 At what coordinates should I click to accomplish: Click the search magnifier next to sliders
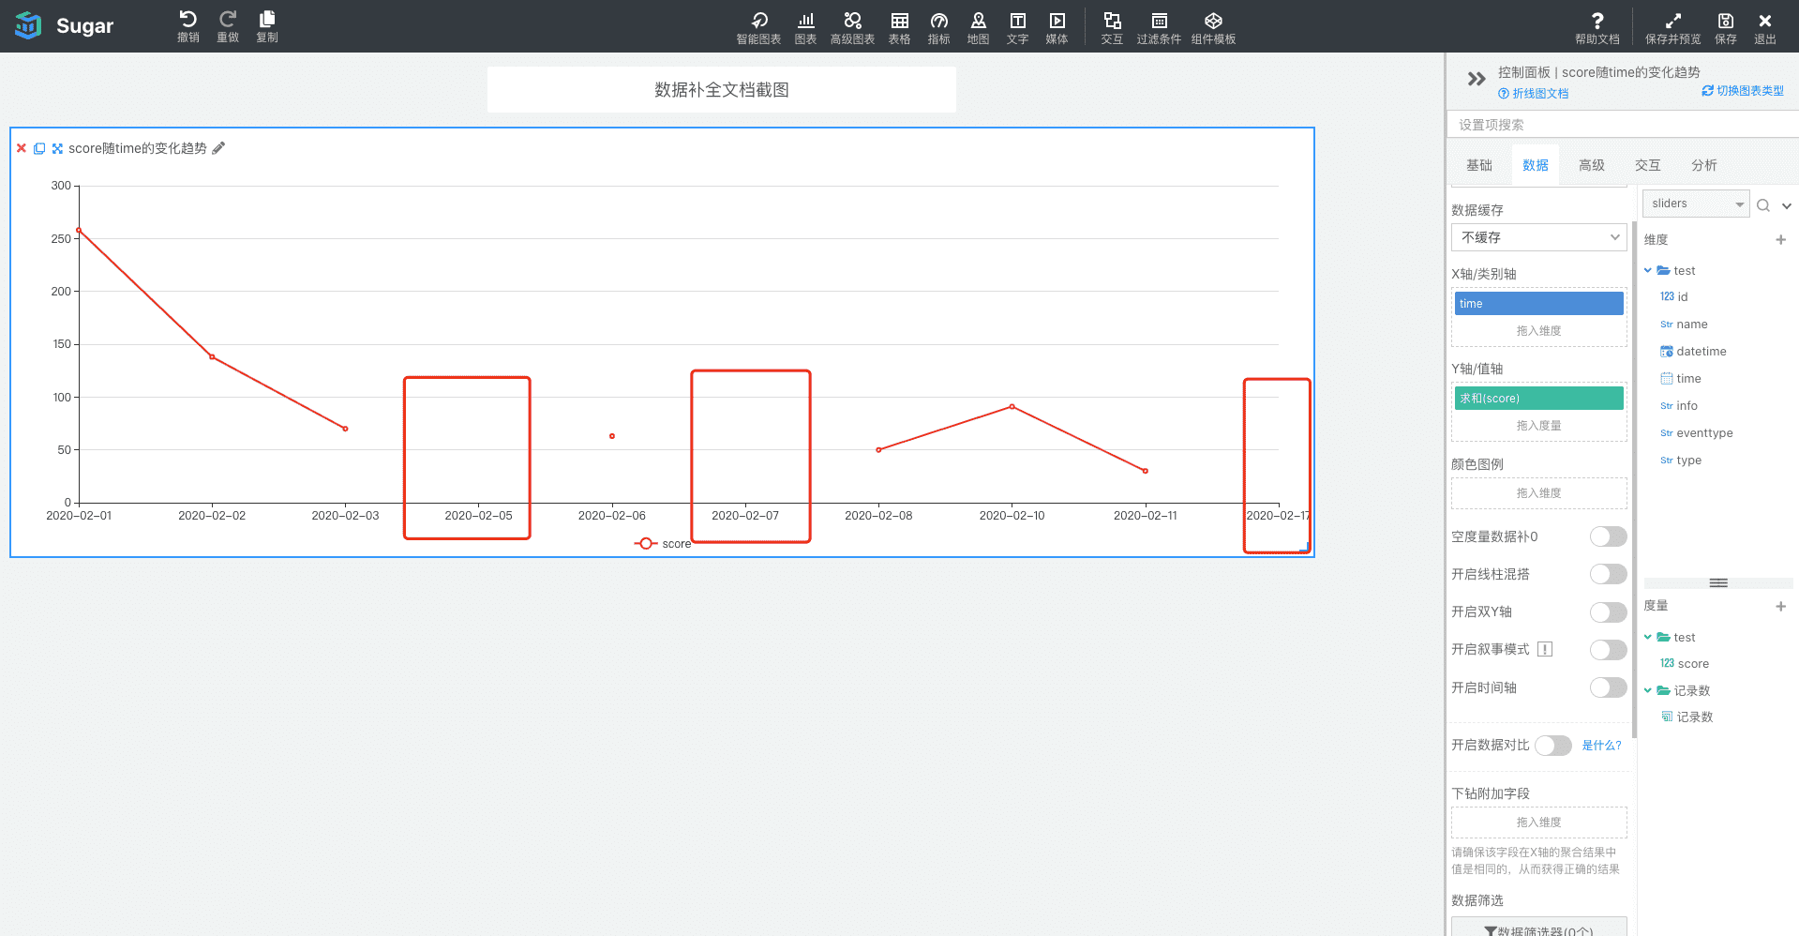[x=1762, y=205]
